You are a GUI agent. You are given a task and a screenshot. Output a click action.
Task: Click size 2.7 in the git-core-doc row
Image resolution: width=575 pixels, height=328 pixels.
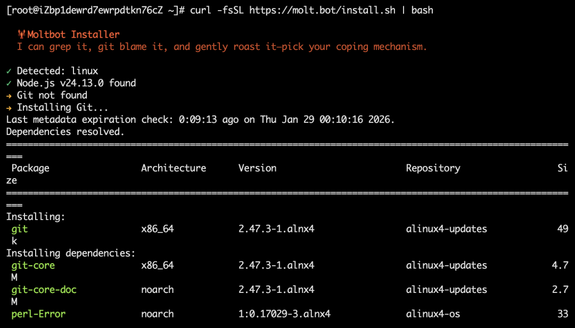[560, 290]
